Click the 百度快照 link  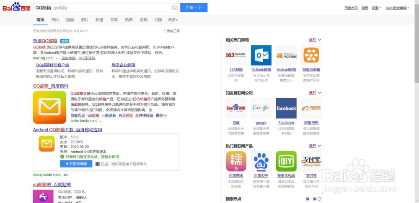pos(68,58)
